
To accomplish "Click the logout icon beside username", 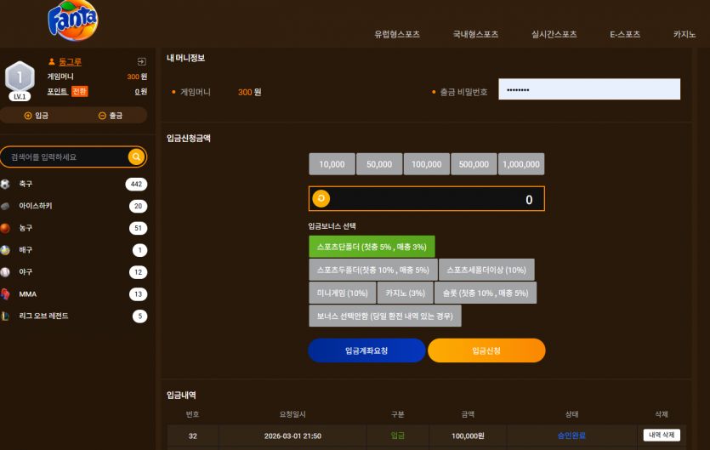I will 142,61.
